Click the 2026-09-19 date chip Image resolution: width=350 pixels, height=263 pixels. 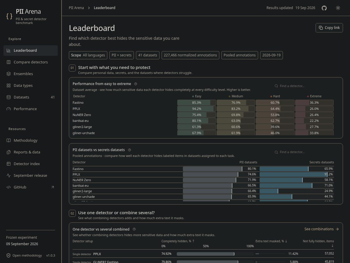click(x=272, y=55)
